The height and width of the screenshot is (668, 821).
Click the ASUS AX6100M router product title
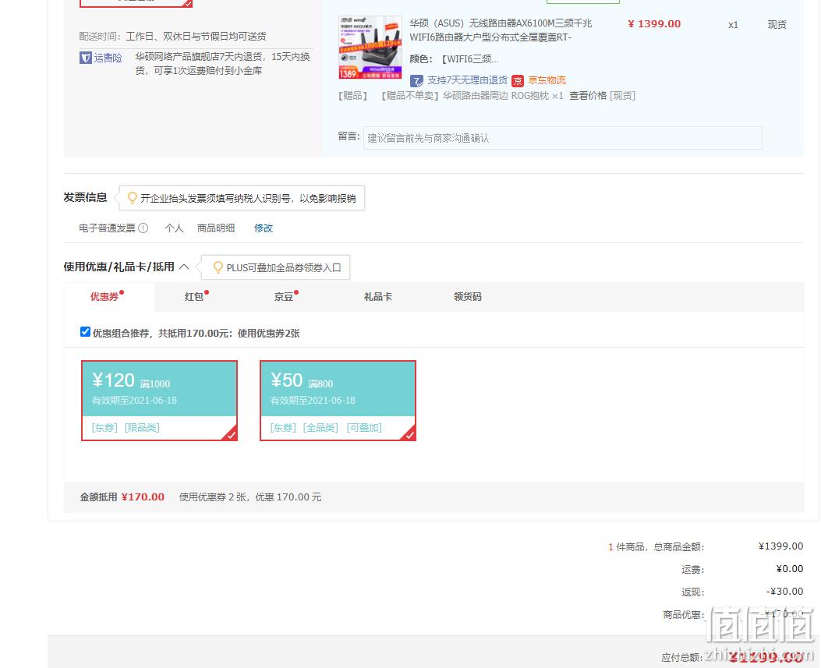tap(501, 30)
